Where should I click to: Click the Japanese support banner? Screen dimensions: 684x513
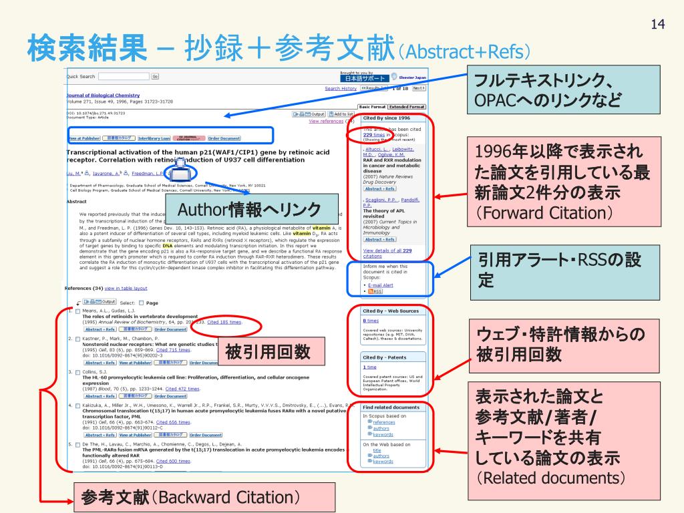point(365,78)
